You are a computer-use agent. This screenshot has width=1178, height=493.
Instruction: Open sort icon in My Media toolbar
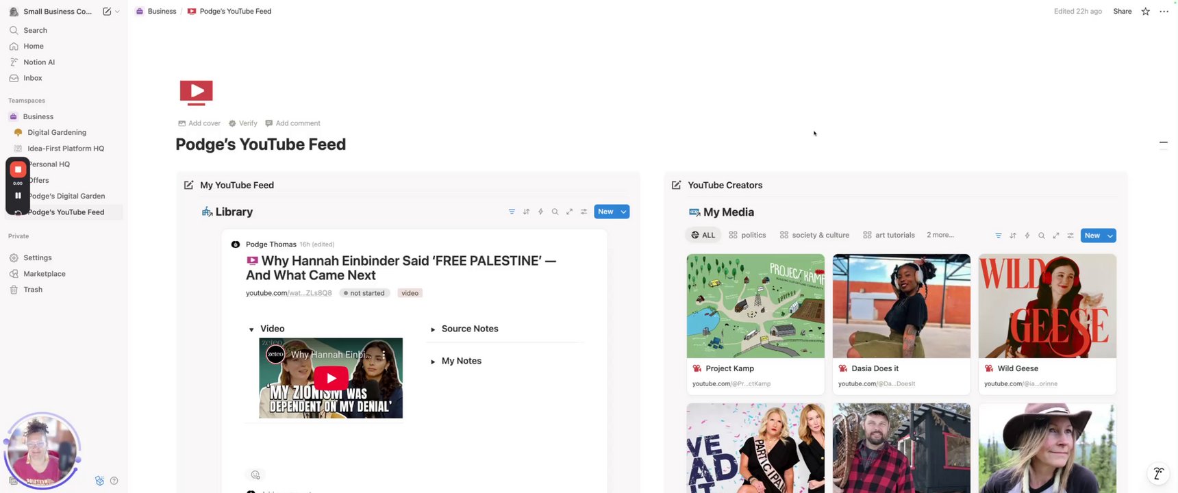pyautogui.click(x=1013, y=236)
